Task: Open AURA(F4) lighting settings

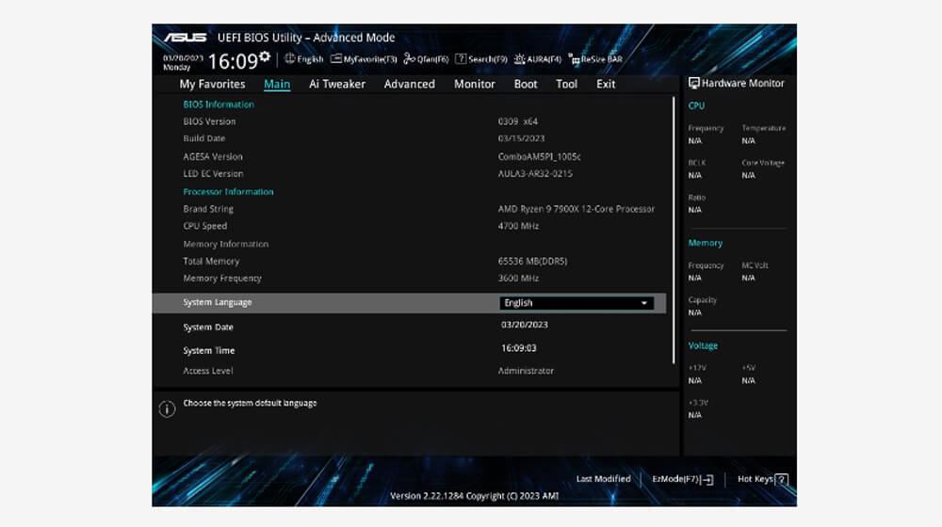Action: (538, 59)
